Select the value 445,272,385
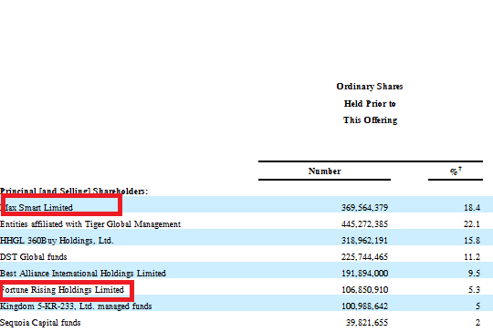This screenshot has height=332, width=493. click(364, 224)
